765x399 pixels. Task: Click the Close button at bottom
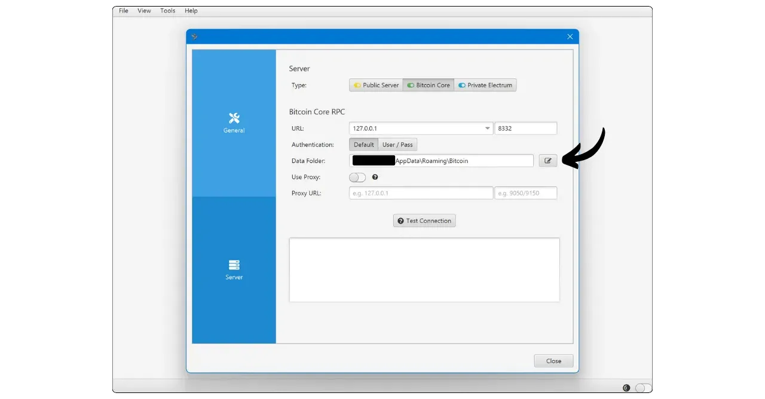point(553,361)
